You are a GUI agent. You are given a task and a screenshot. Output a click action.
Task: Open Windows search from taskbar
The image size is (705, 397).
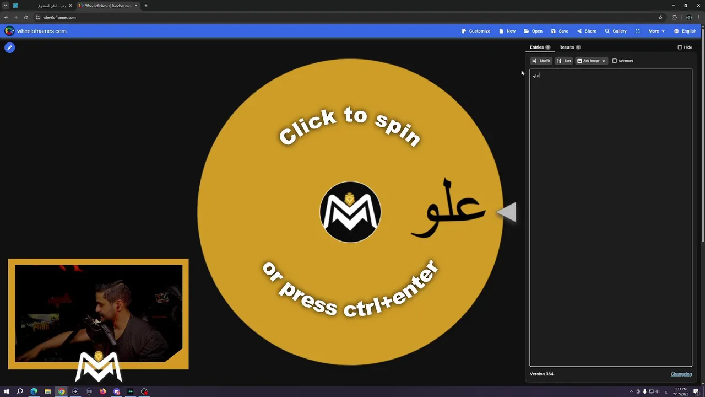20,391
